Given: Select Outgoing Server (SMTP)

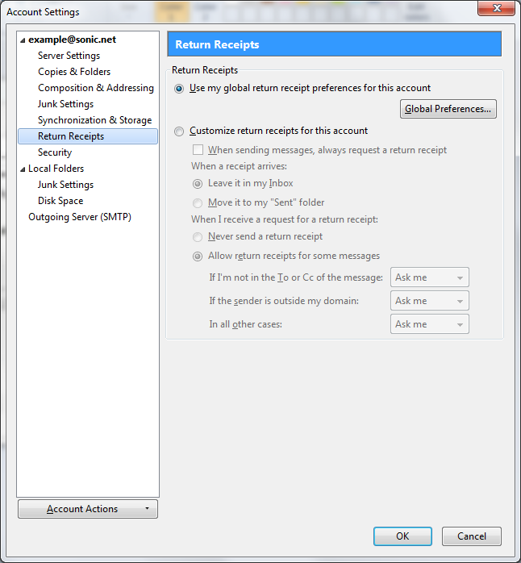Looking at the screenshot, I should pyautogui.click(x=79, y=217).
